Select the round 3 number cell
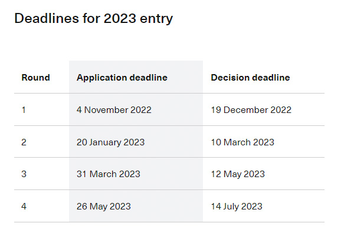This screenshot has width=341, height=233. pyautogui.click(x=24, y=174)
